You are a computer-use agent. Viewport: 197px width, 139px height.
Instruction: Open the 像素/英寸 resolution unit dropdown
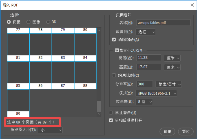click(169, 84)
